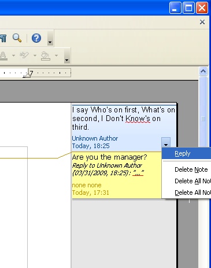Apply the background color paint bucket
The width and height of the screenshot is (211, 268).
point(46,56)
